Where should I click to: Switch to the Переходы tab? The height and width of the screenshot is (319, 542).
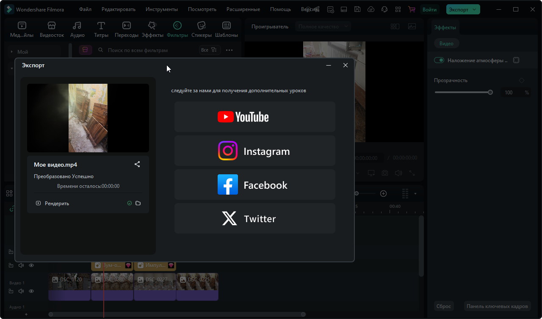126,30
